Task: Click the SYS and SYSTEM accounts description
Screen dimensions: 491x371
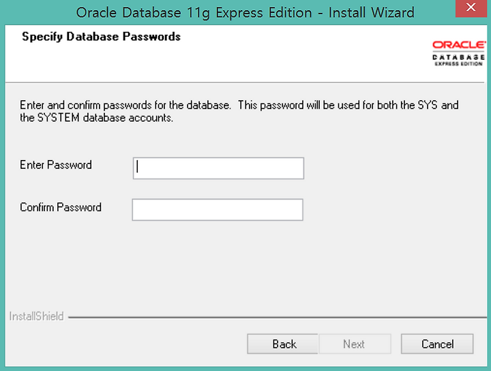Action: [239, 111]
